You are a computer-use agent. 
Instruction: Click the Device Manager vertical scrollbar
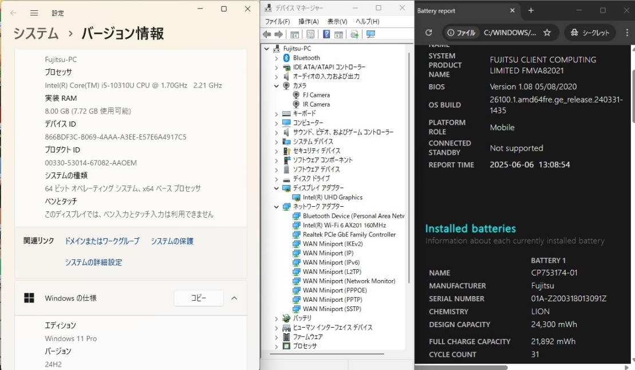(x=409, y=168)
